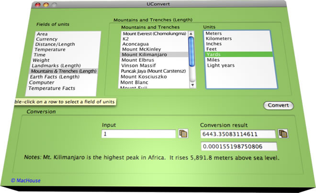Screen dimensions: 316x193
Task: Choose Puncak Jaya (Mount Carstensz)
Action: pyautogui.click(x=153, y=71)
